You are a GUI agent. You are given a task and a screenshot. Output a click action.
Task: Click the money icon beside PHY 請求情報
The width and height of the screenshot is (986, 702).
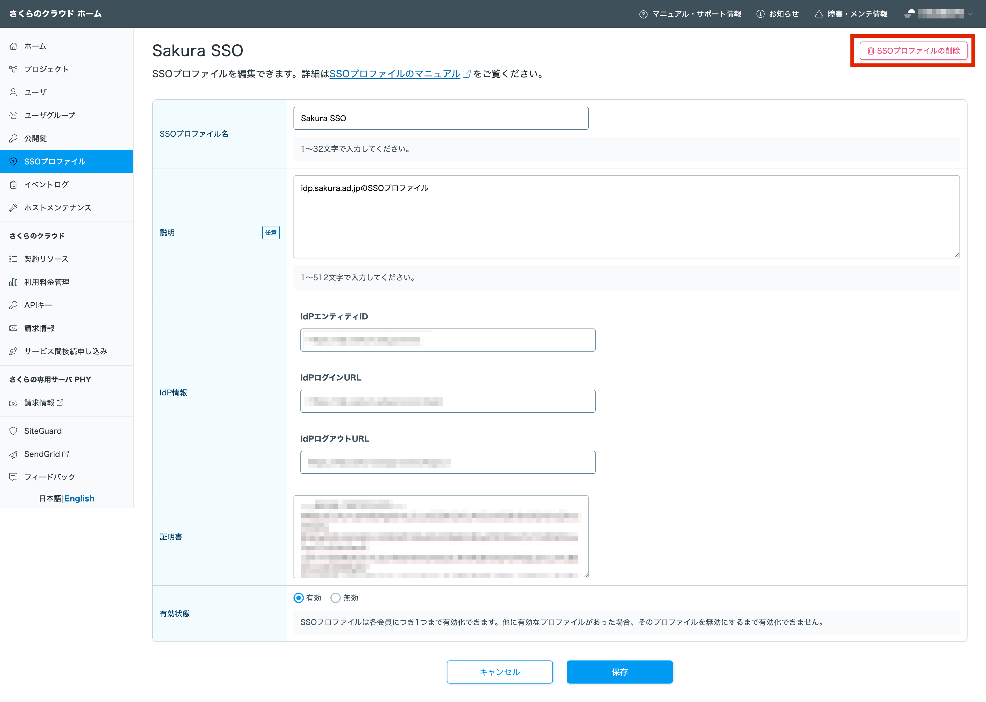click(13, 403)
